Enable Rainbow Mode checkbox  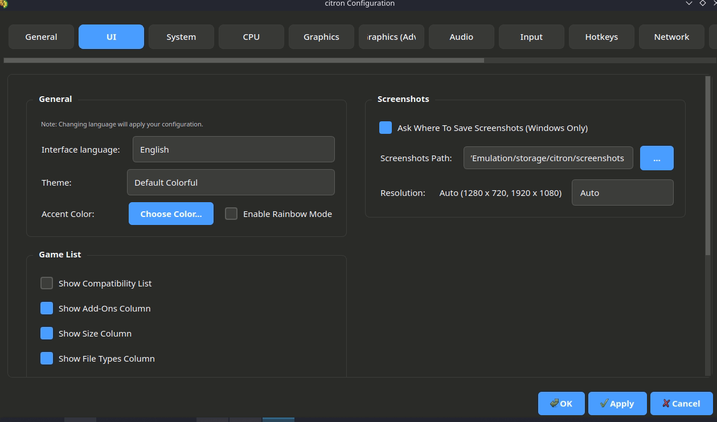[x=231, y=214]
